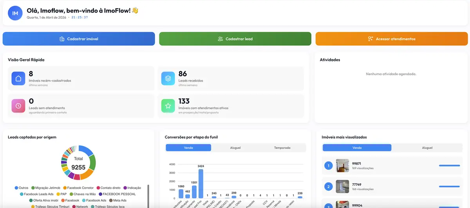Switch to Temporada tab in funnel chart
470x208 pixels.
click(x=282, y=148)
